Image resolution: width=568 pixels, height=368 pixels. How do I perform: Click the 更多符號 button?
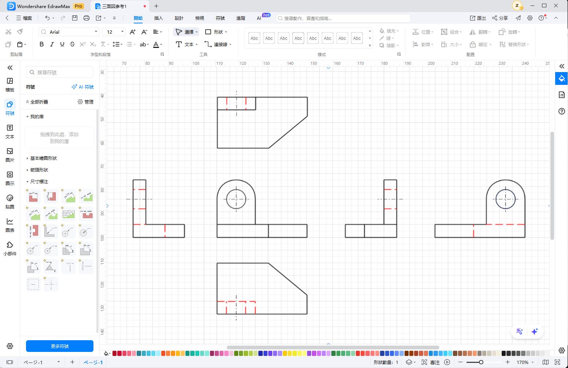(x=60, y=346)
